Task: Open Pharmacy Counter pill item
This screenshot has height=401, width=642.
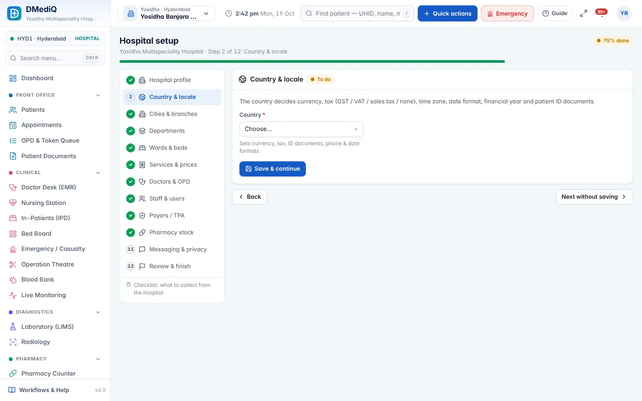Action: click(55, 373)
